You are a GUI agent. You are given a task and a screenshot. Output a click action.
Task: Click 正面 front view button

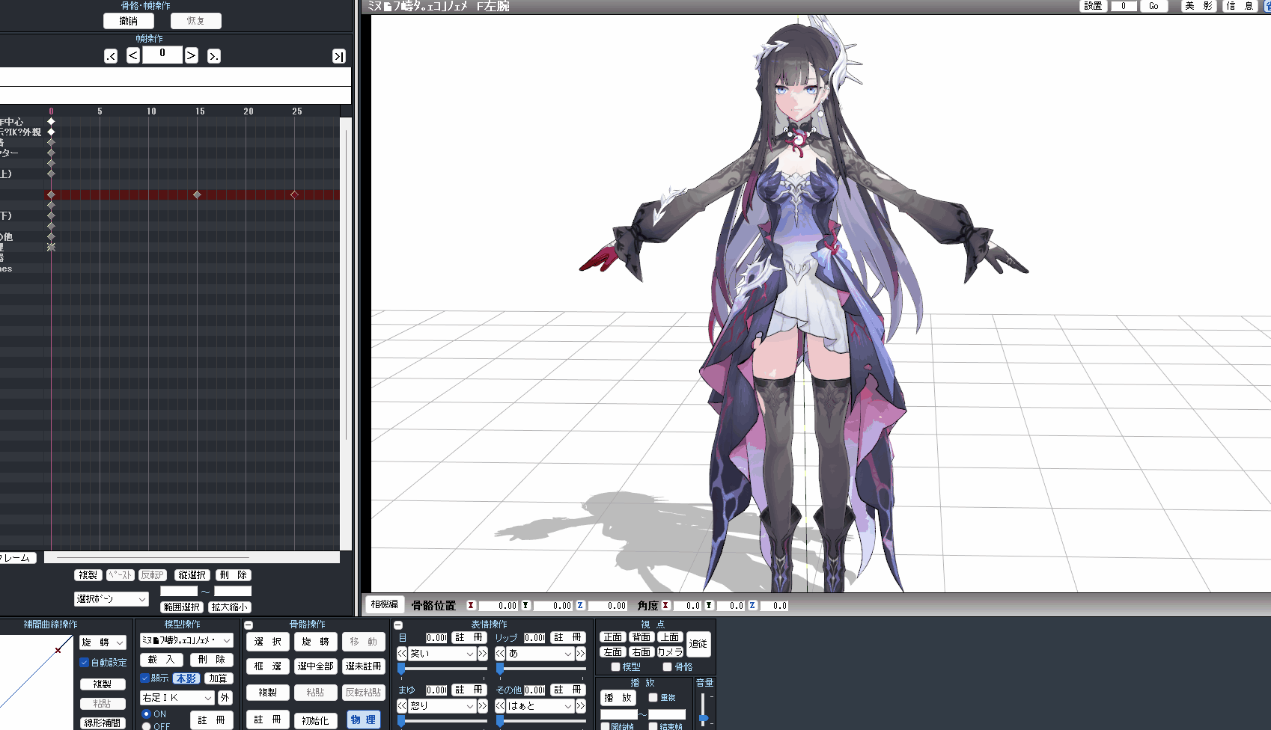613,637
